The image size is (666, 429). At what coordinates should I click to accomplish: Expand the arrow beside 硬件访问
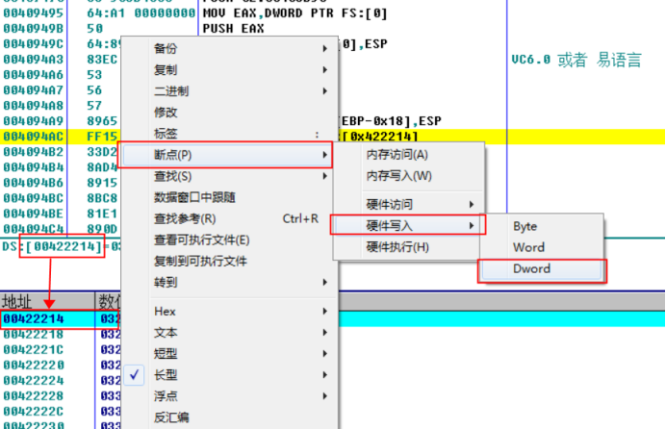pyautogui.click(x=472, y=205)
